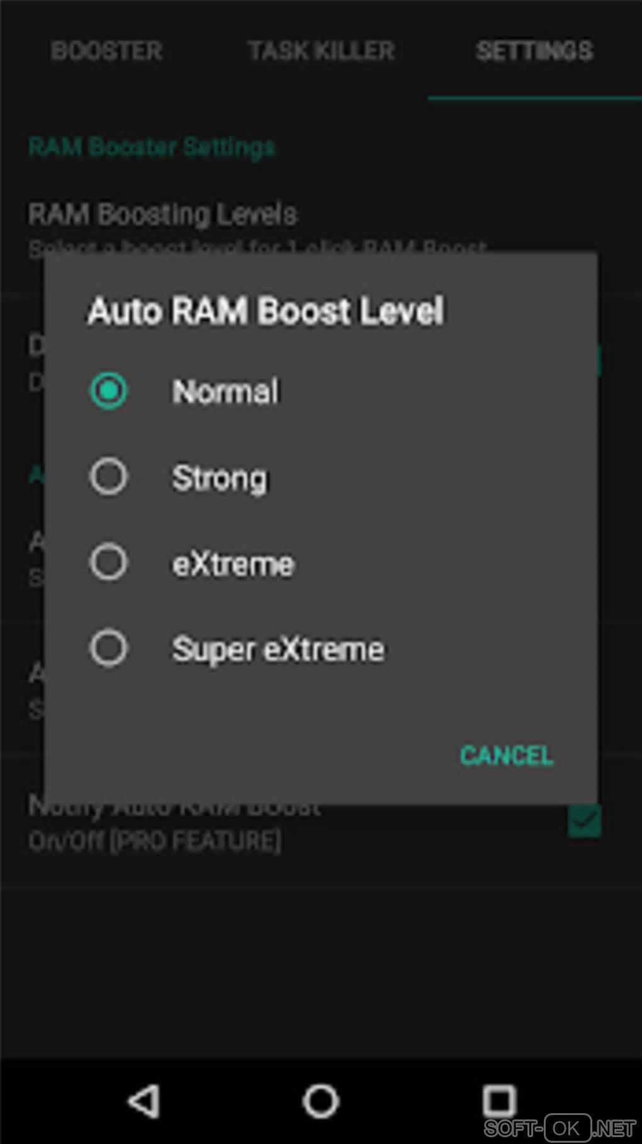642x1144 pixels.
Task: Click the RAM Booster Settings header
Action: (x=152, y=147)
